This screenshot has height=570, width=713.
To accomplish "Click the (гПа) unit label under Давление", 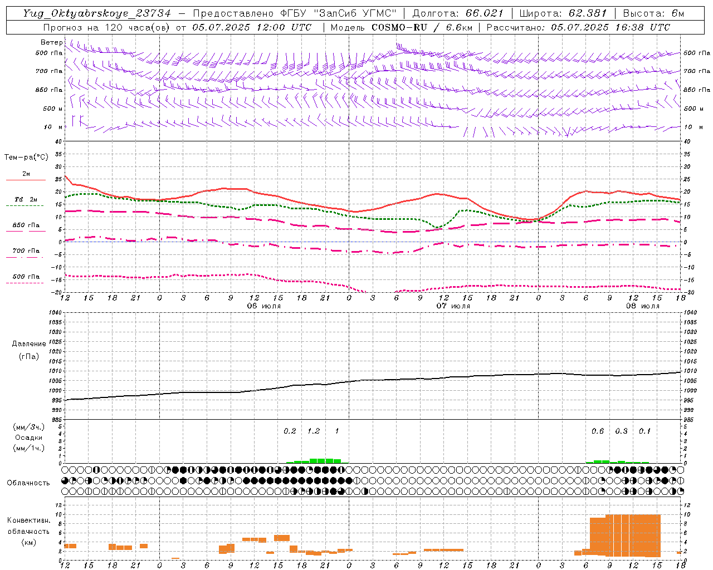I will tap(29, 356).
